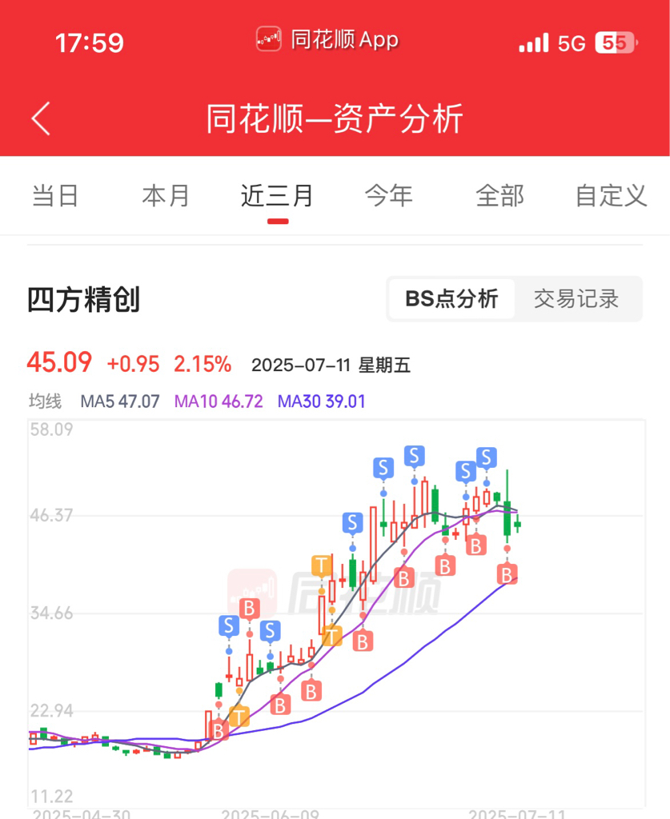Open the 今年 tab
The height and width of the screenshot is (819, 670).
pos(389,196)
